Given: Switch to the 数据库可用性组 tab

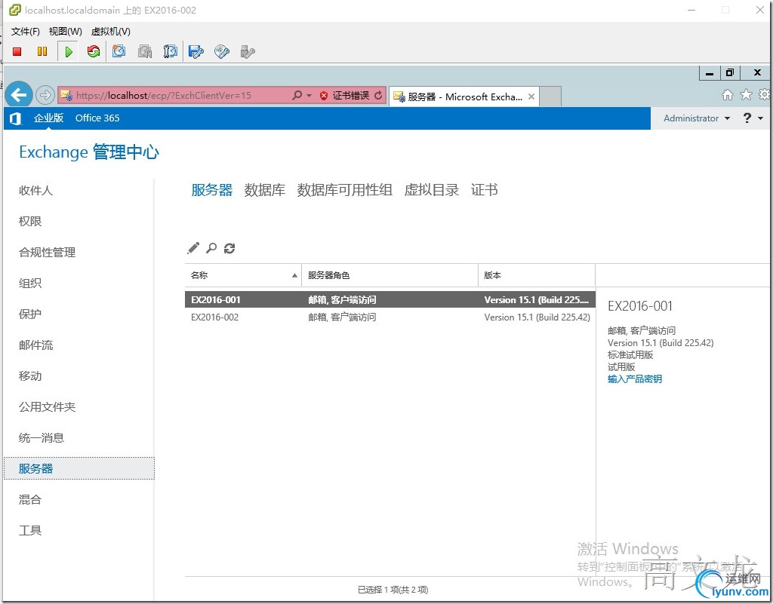Looking at the screenshot, I should (x=344, y=190).
